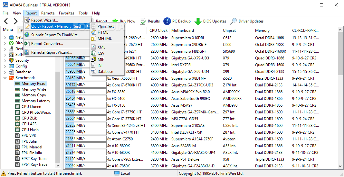
Task: Expand the DirectX tree node
Action: [5, 43]
